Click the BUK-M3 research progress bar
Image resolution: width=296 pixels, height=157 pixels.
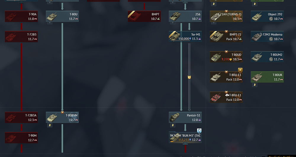point(172,142)
